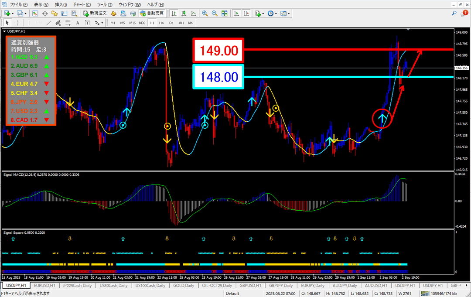Open MetaEditor with the yellow book icon
The height and width of the screenshot is (297, 471).
113,14
